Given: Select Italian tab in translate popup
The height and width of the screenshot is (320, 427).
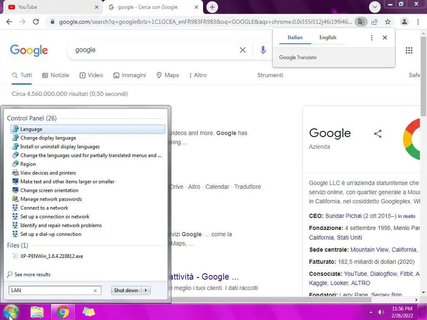Looking at the screenshot, I should pos(295,37).
